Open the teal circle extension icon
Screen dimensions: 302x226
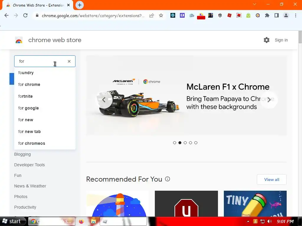coord(173,15)
